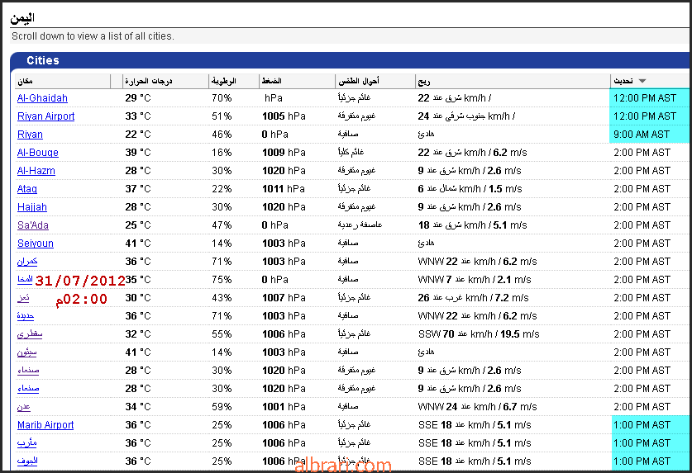Open the Marib Airport link
This screenshot has width=692, height=473.
pyautogui.click(x=45, y=424)
